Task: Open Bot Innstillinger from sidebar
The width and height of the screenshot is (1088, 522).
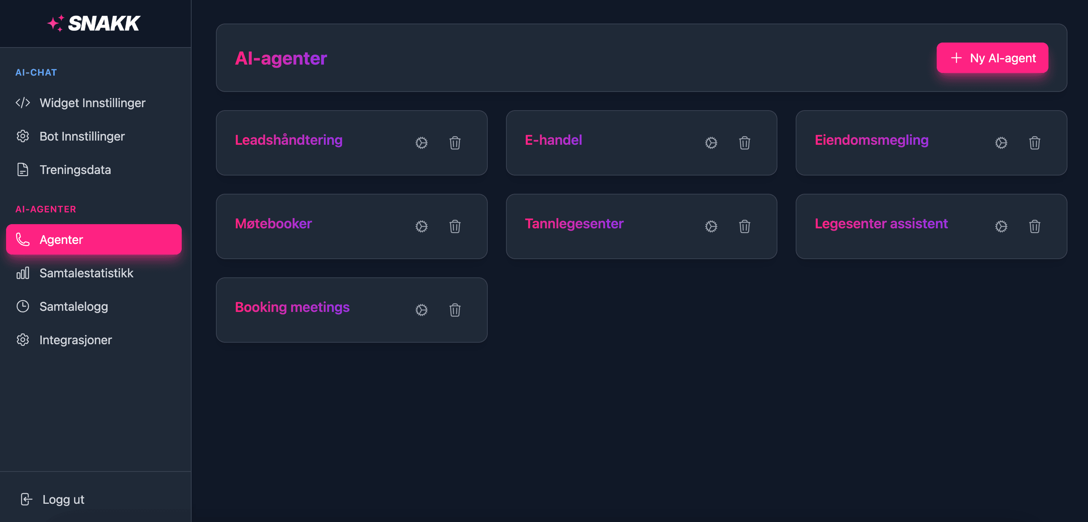Action: coord(82,136)
